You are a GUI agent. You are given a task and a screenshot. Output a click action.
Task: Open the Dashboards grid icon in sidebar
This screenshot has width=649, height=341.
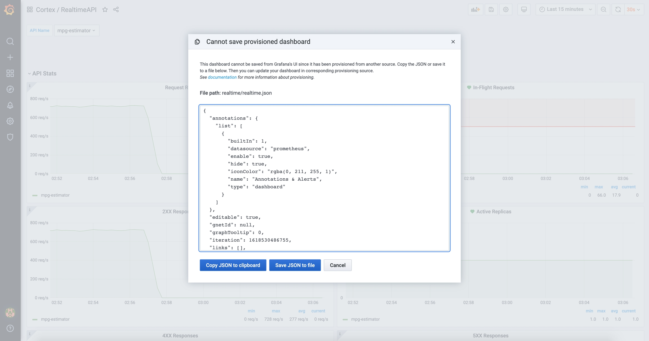tap(10, 73)
